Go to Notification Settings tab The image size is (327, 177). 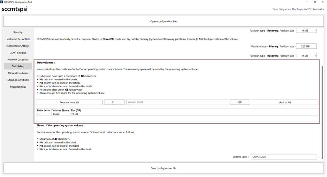tap(18, 46)
